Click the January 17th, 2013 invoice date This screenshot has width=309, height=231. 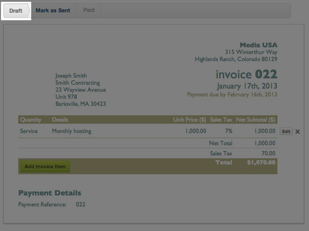pos(247,86)
